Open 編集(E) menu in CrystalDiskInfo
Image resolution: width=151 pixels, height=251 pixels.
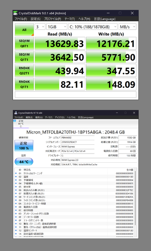[x=29, y=117]
